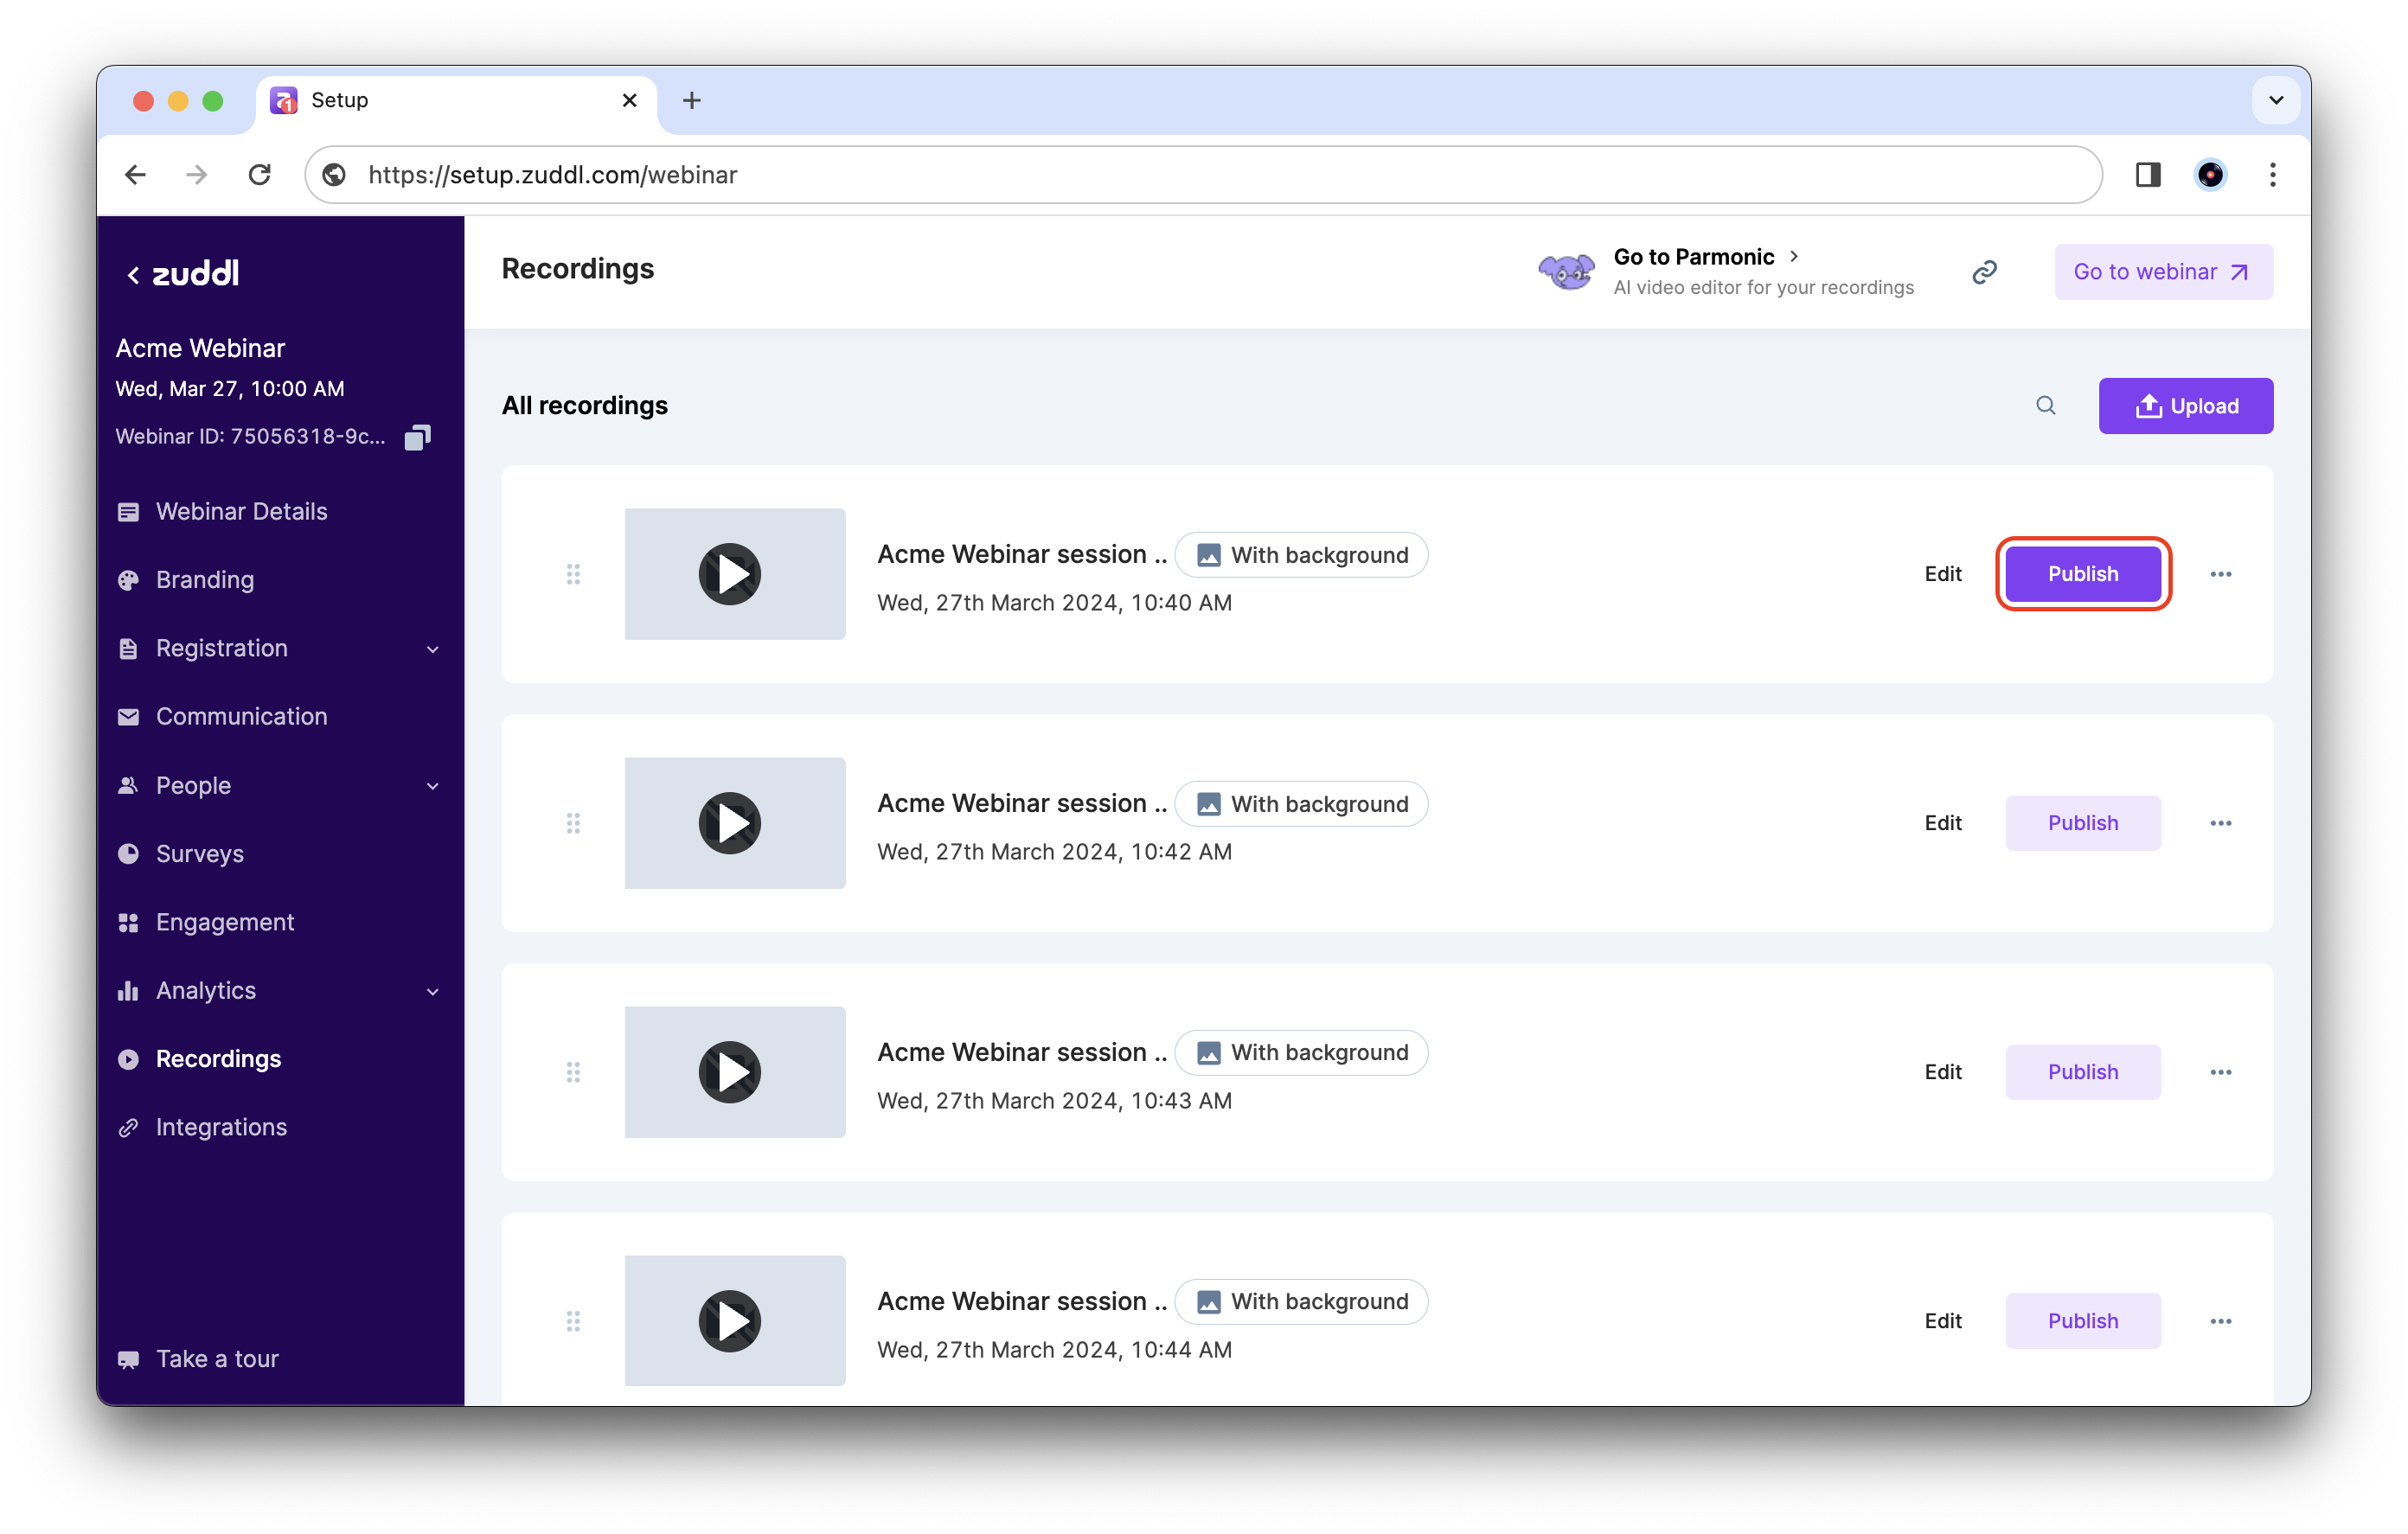The image size is (2408, 1534).
Task: Open the Branding sidebar menu item
Action: click(x=205, y=580)
